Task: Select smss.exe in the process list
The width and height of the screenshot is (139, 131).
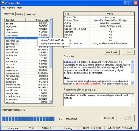Action: [27, 102]
